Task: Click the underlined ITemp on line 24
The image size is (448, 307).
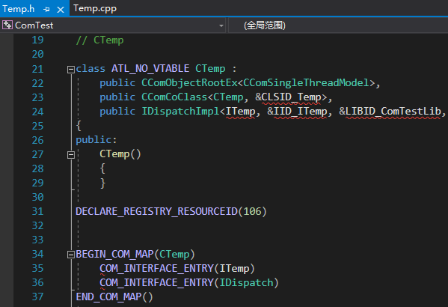Action: coord(240,112)
